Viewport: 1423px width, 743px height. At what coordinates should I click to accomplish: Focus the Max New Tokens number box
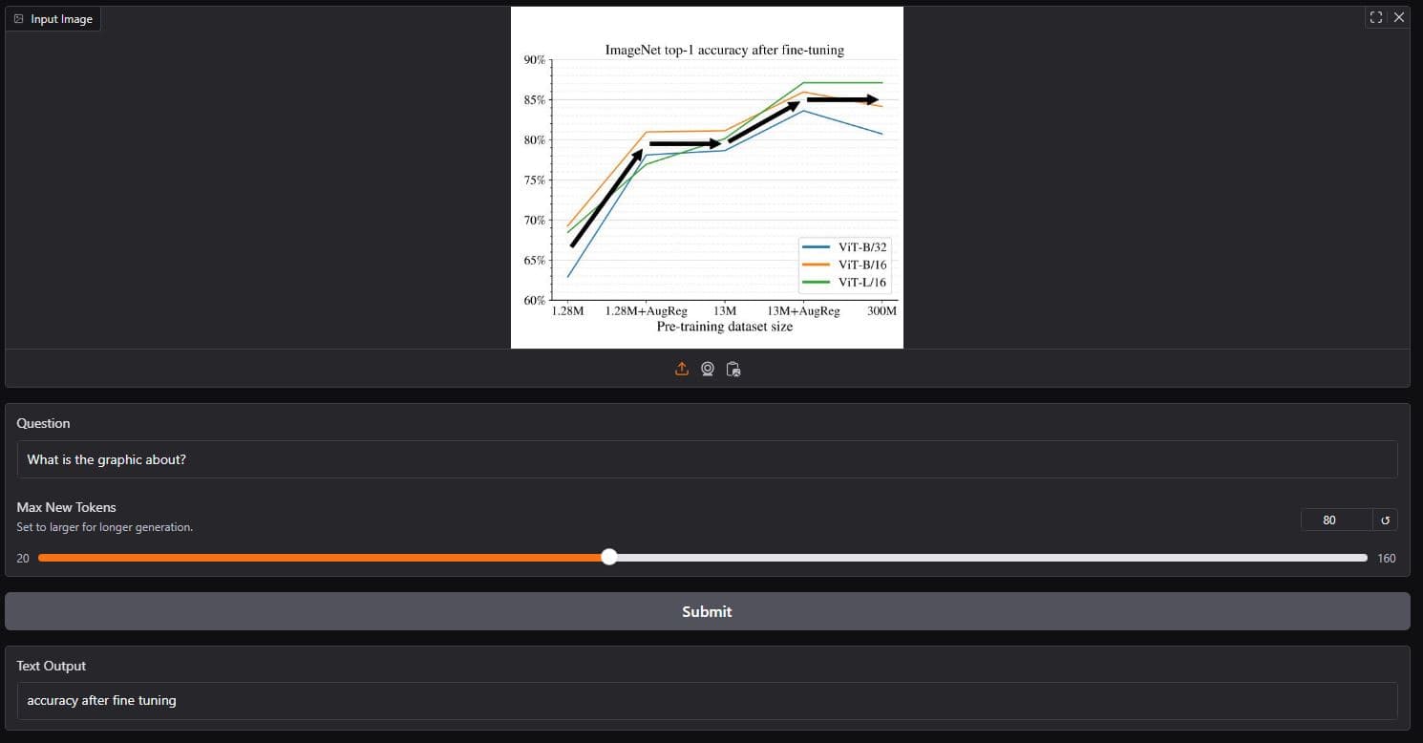1335,520
